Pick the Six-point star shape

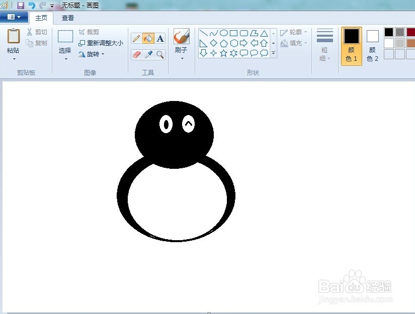pos(234,53)
